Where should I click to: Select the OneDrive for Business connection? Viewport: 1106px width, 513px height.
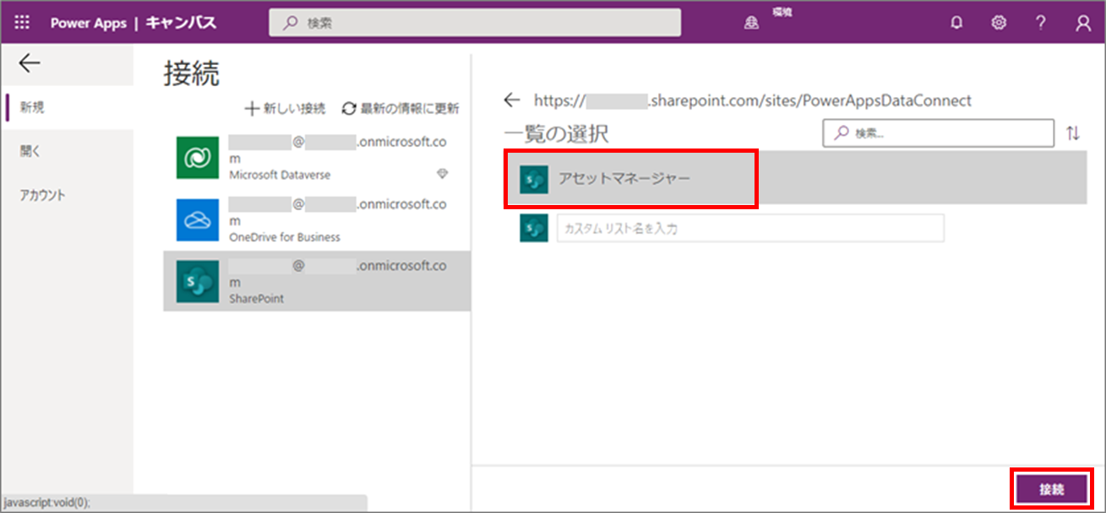pos(317,219)
